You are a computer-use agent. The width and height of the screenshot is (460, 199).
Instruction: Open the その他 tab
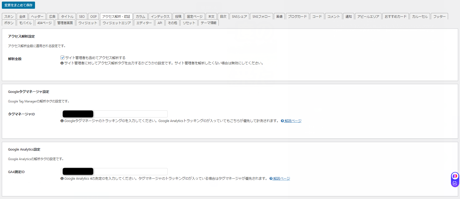coord(173,23)
